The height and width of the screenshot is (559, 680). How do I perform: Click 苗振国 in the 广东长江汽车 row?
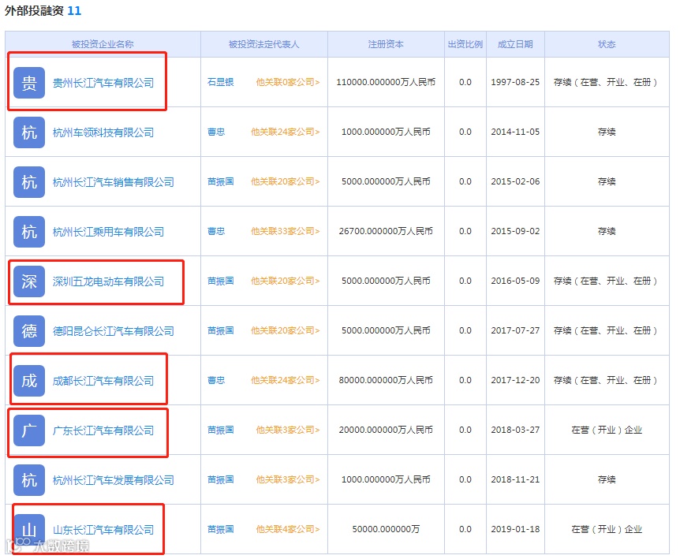tap(220, 430)
